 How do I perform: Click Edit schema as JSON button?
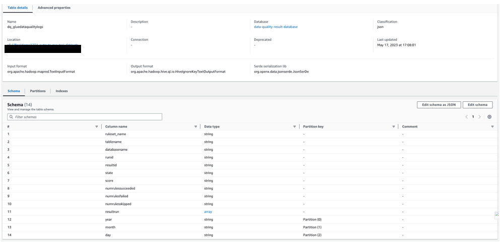439,105
